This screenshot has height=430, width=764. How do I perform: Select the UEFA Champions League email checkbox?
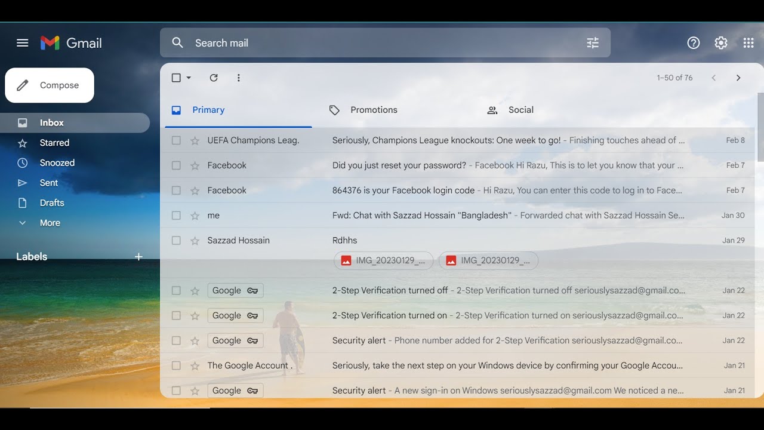click(x=176, y=140)
